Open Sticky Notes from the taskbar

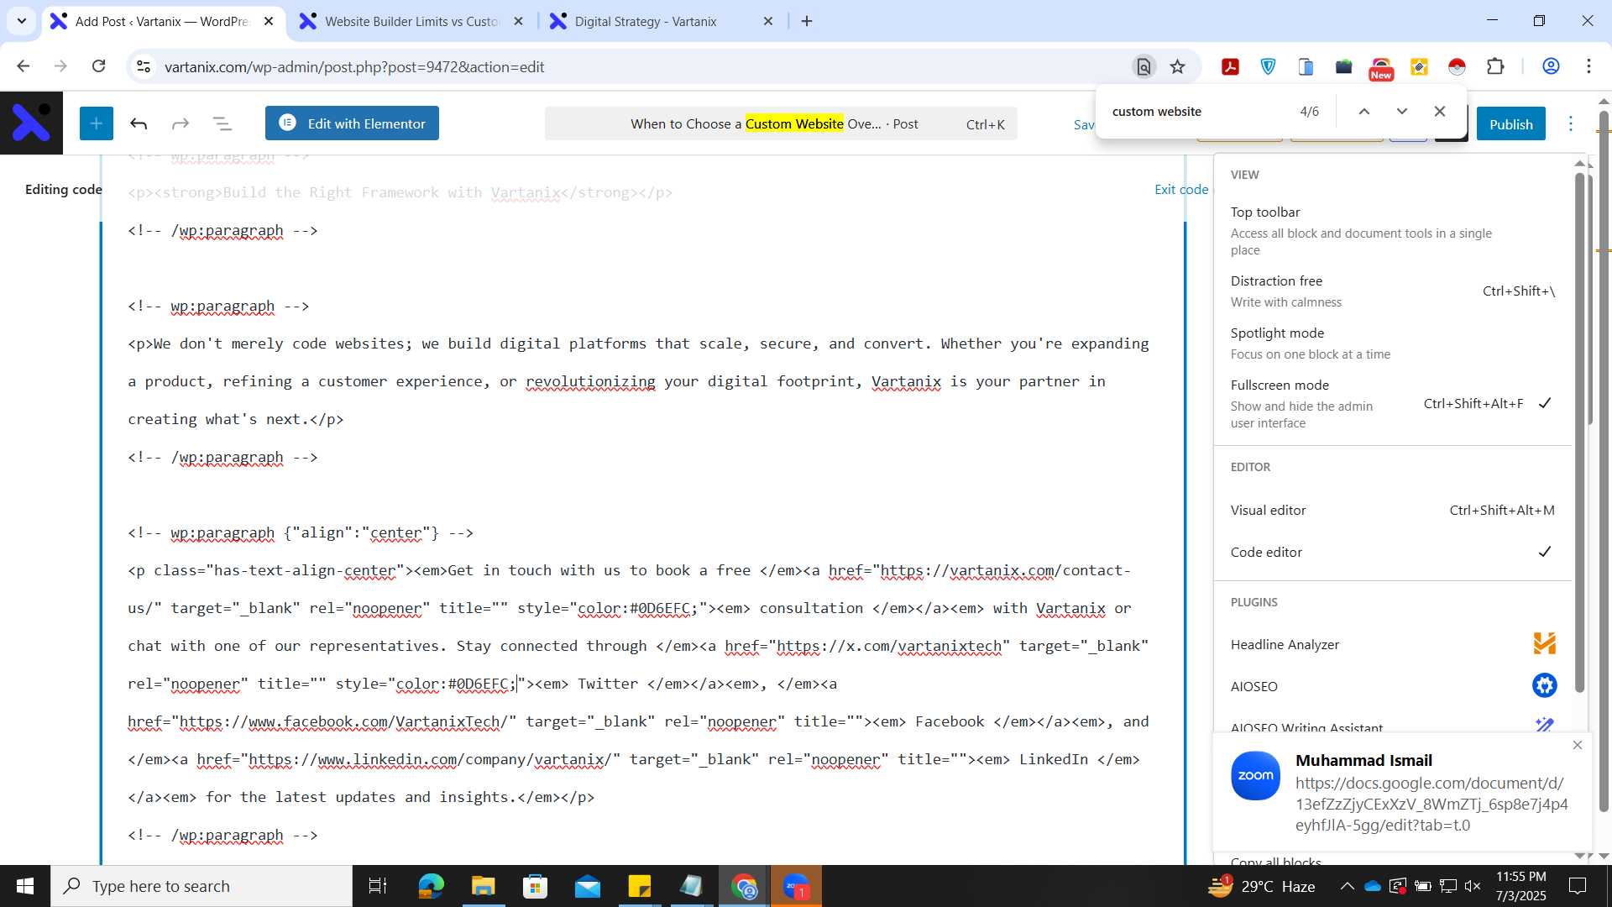(640, 886)
